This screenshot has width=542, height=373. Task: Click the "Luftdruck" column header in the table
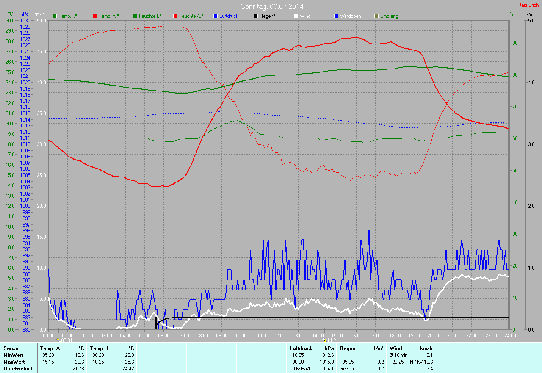click(301, 348)
